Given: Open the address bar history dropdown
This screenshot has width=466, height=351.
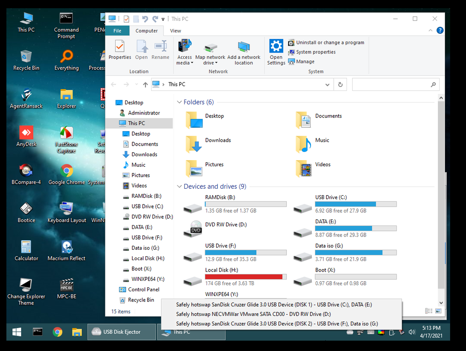Looking at the screenshot, I should (x=327, y=85).
